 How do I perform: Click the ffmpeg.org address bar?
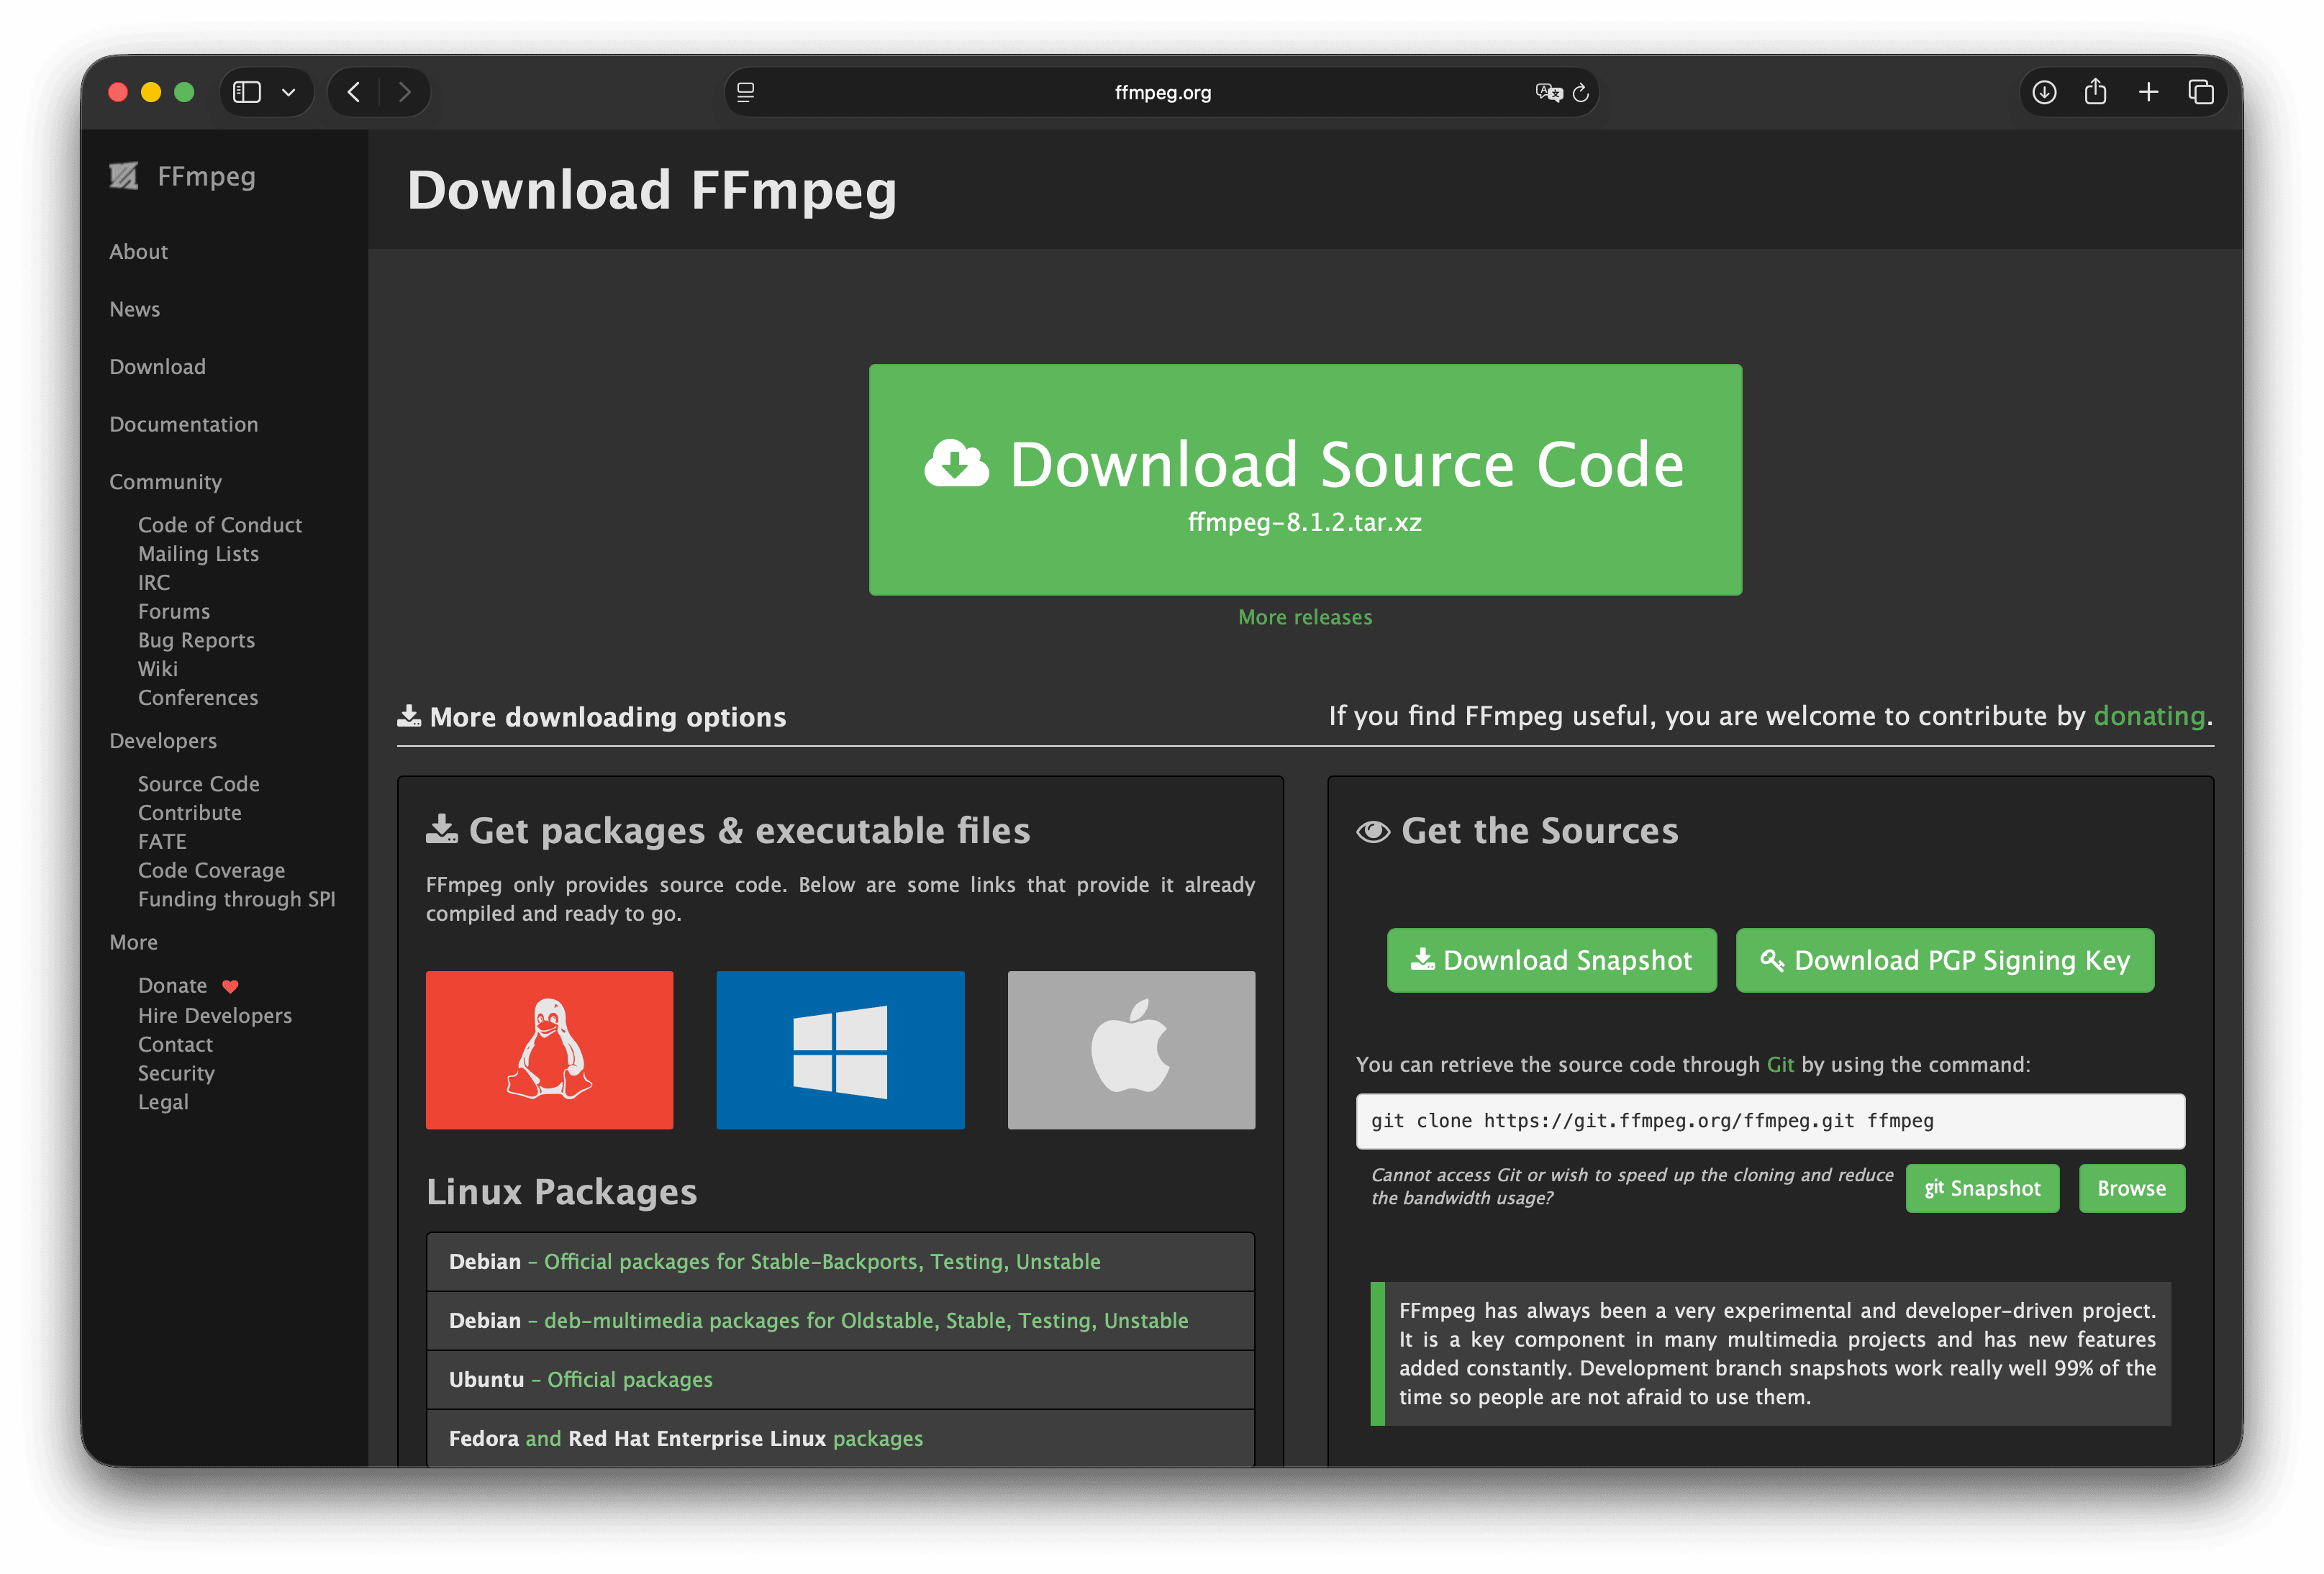pos(1162,92)
